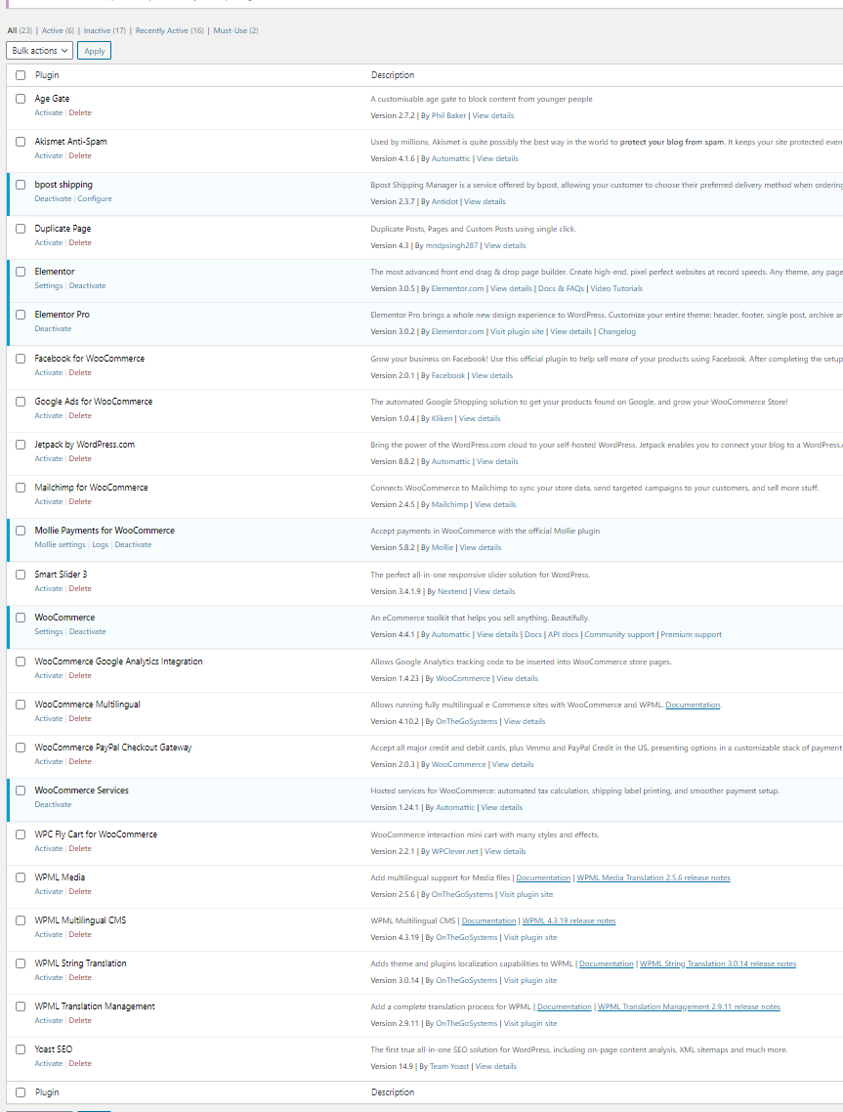Screen dimensions: 843x1112
Task: Filter plugins by Recently Active
Action: [169, 30]
